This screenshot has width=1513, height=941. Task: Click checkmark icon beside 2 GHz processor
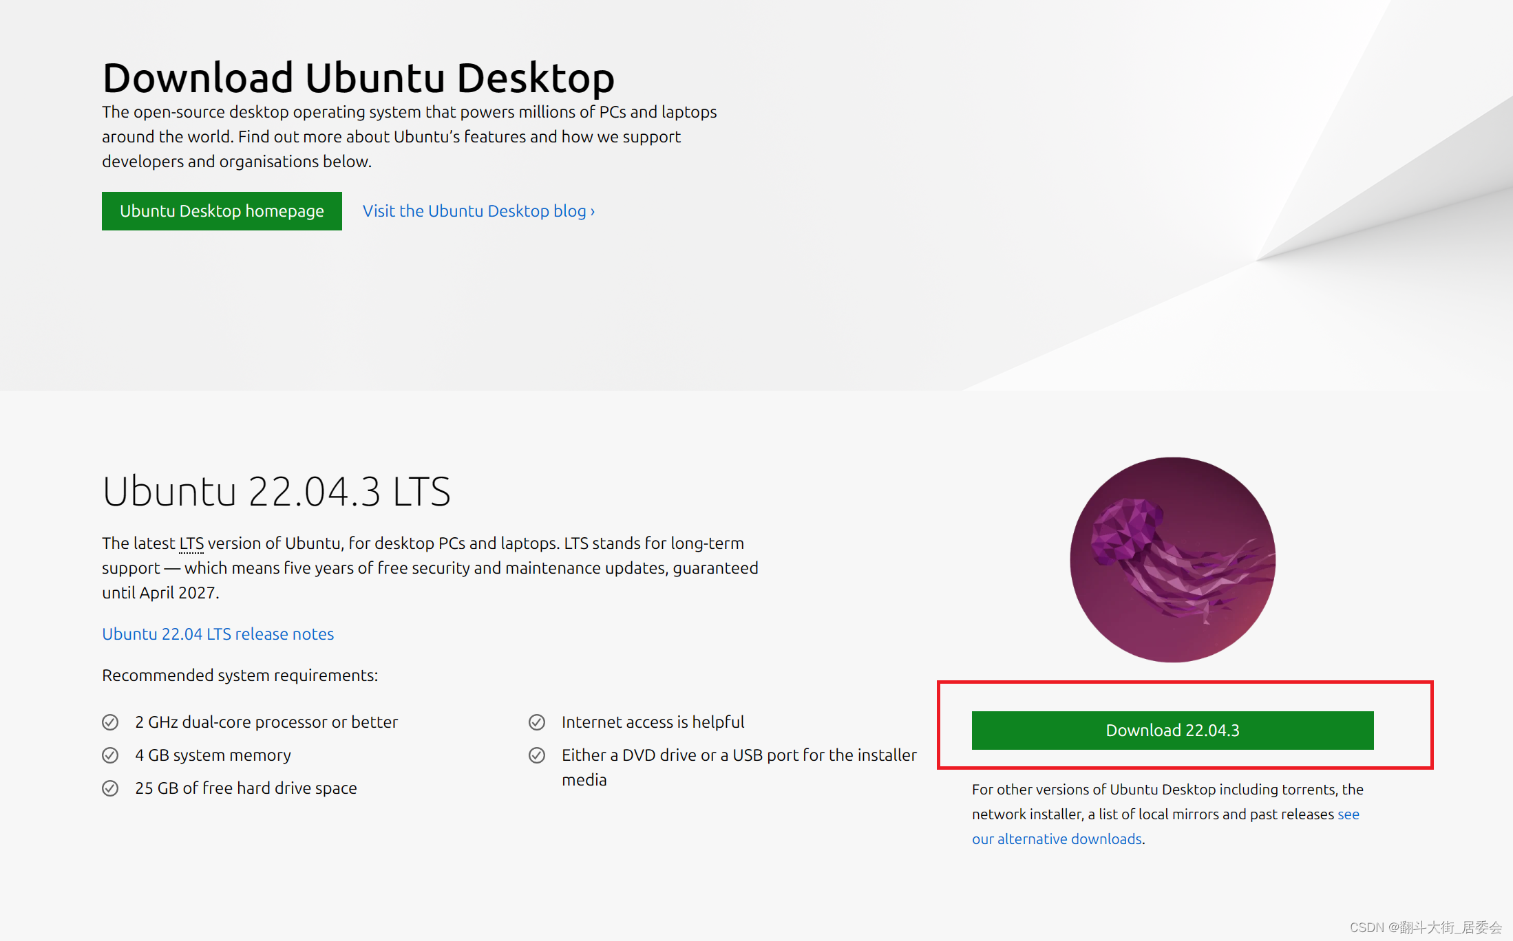point(110,722)
